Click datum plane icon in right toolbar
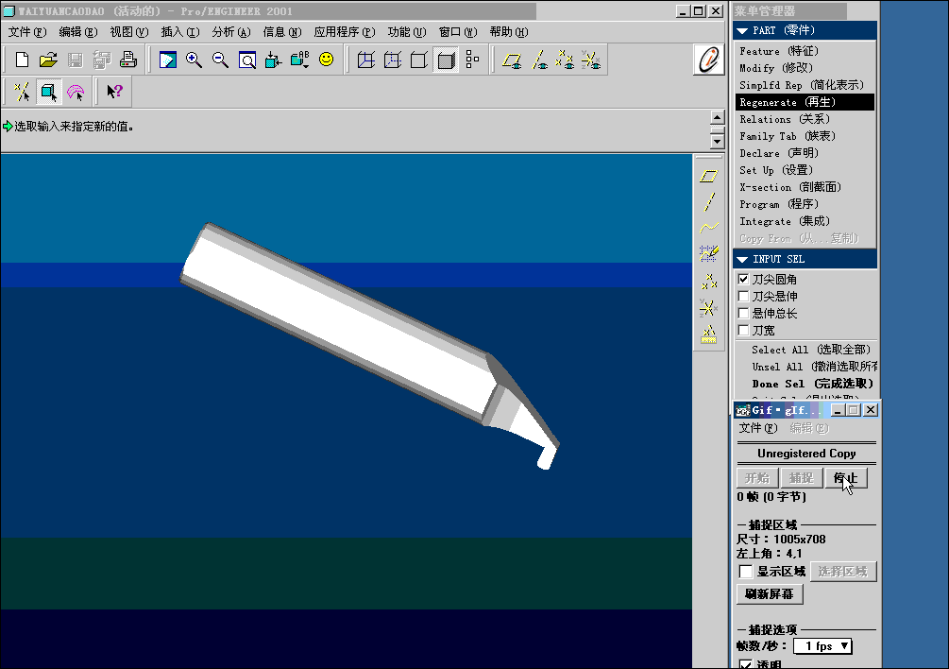949x669 pixels. point(709,176)
